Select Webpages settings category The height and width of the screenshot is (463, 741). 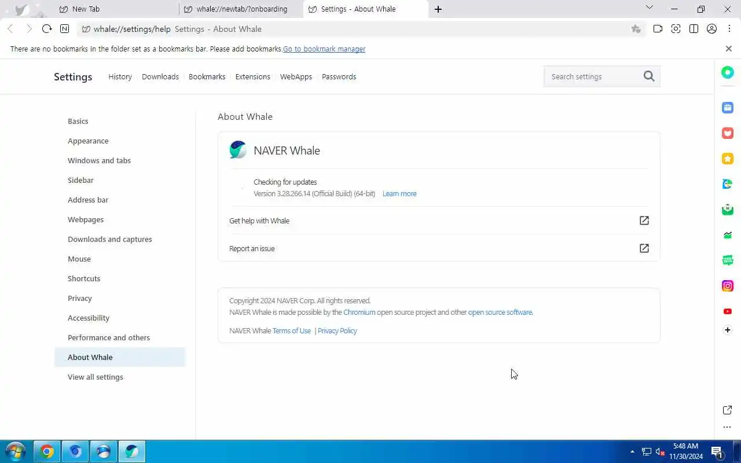86,219
